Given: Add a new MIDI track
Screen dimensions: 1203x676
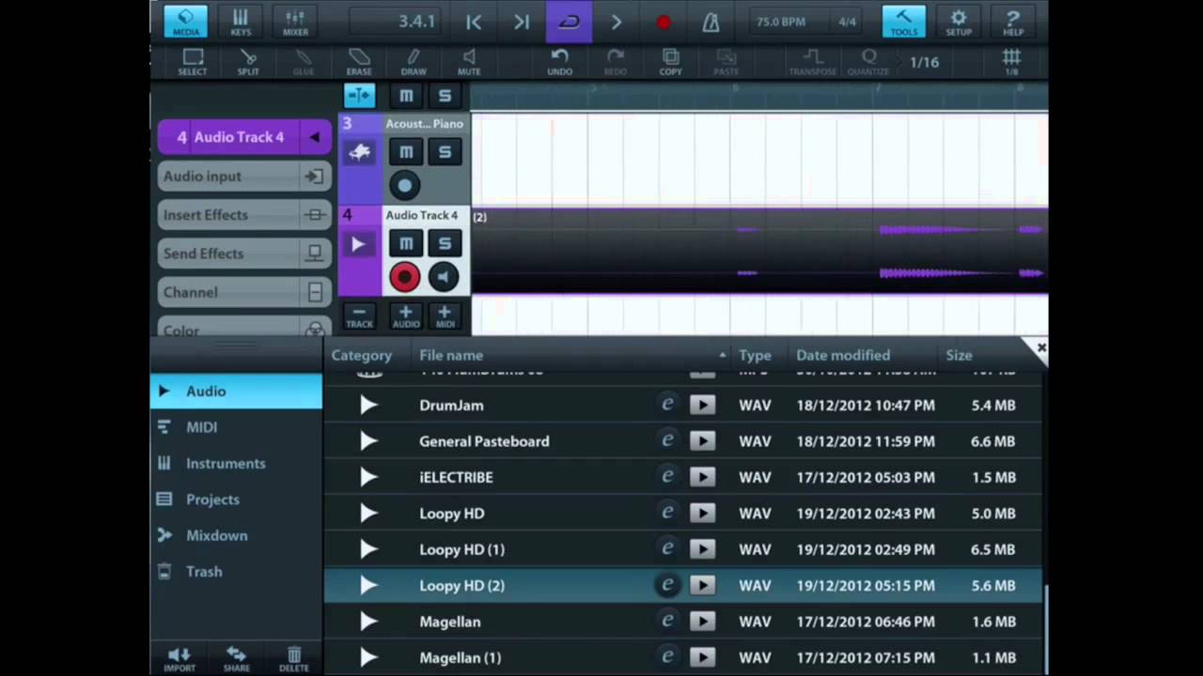Looking at the screenshot, I should tap(445, 316).
